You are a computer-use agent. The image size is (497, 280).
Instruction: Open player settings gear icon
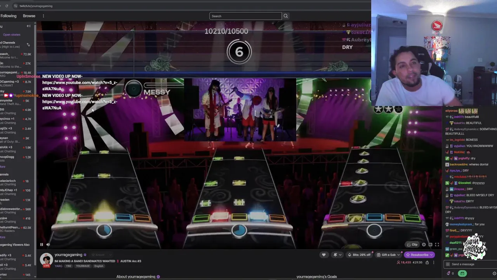tap(424, 245)
